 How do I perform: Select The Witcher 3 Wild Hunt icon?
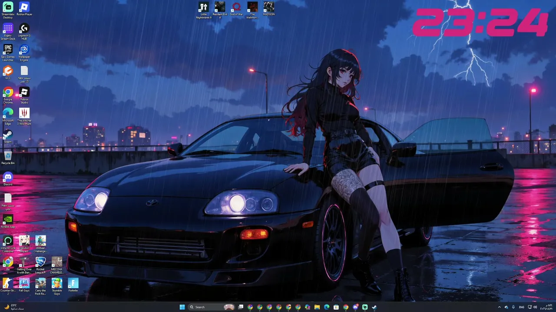click(x=24, y=117)
